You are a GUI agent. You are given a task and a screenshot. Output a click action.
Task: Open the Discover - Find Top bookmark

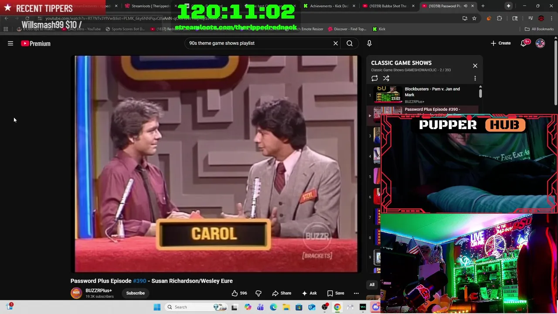tap(347, 29)
